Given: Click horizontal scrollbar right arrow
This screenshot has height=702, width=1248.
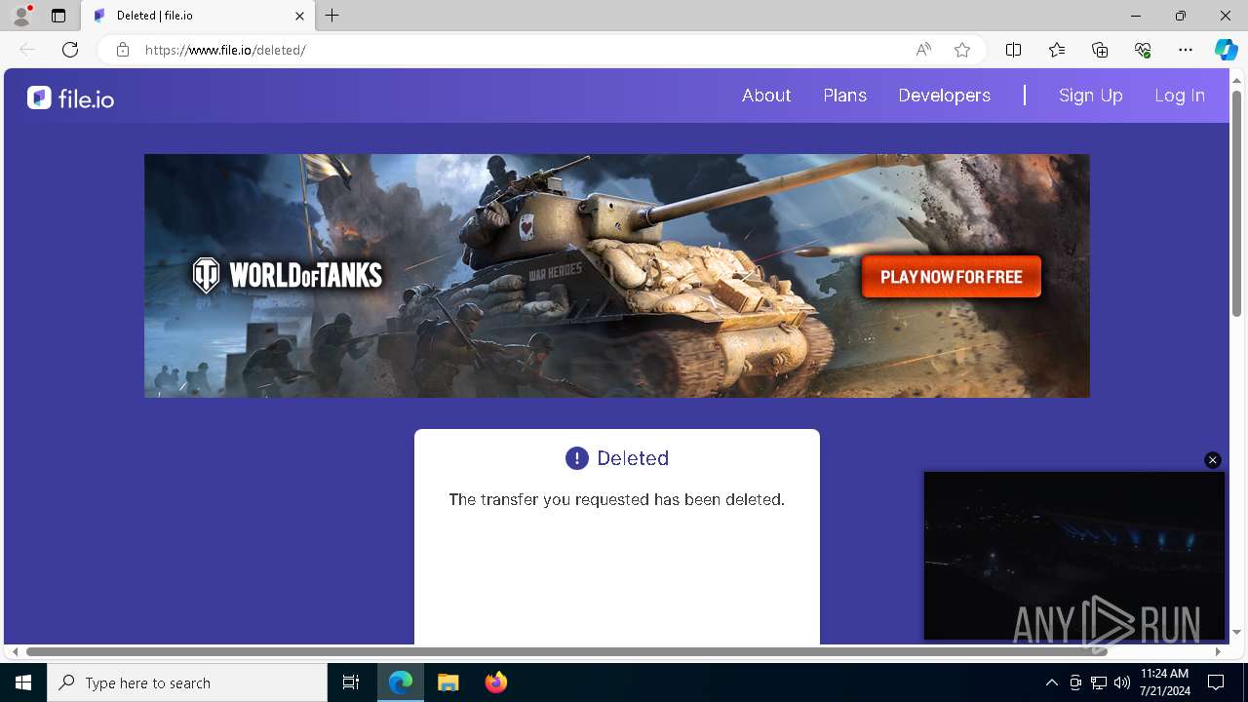Looking at the screenshot, I should pyautogui.click(x=1218, y=651).
